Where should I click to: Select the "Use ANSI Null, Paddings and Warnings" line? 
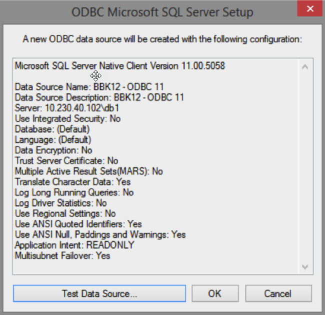pos(100,235)
